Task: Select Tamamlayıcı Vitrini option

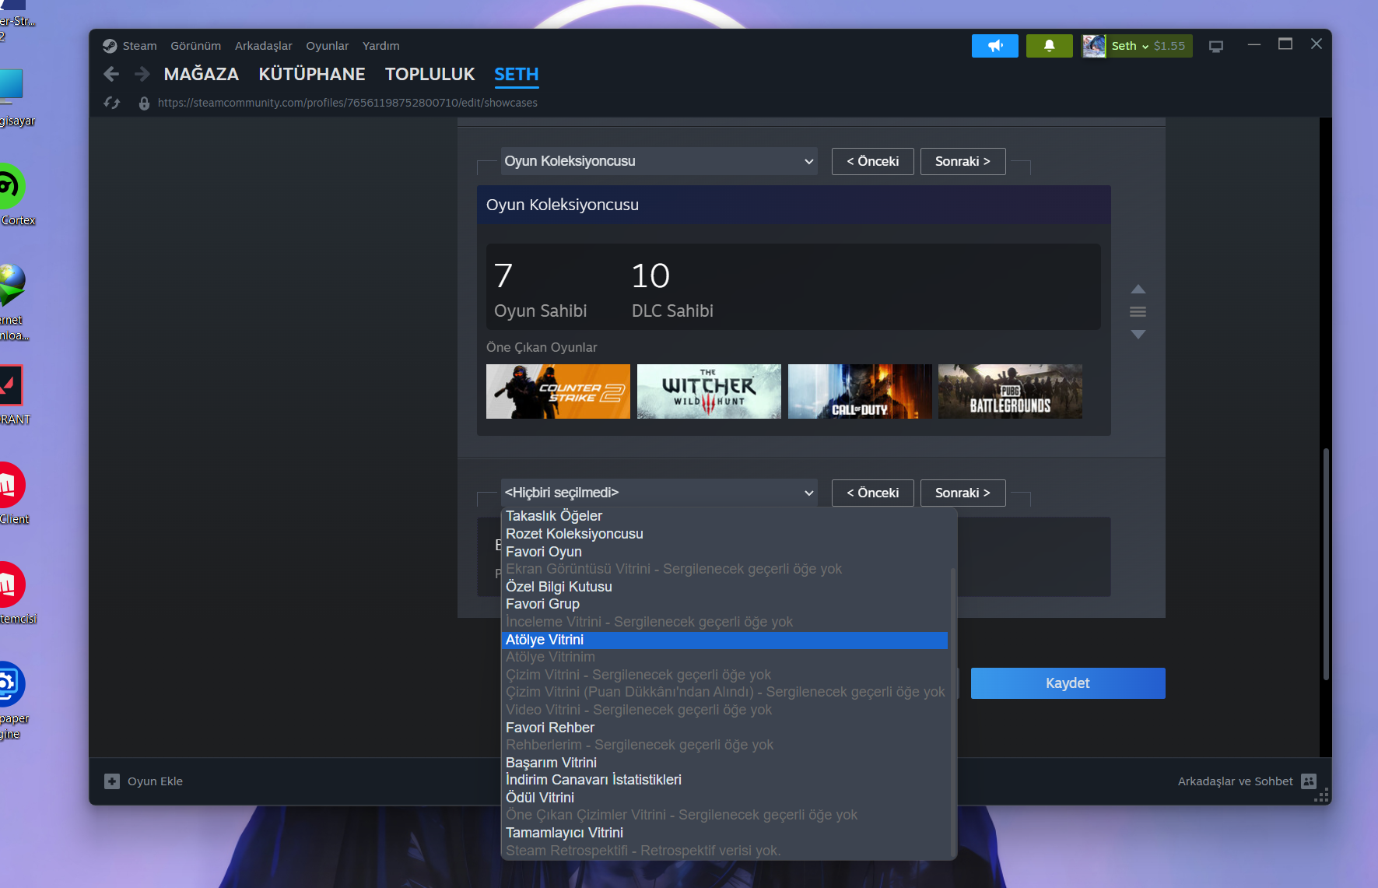Action: pyautogui.click(x=725, y=833)
